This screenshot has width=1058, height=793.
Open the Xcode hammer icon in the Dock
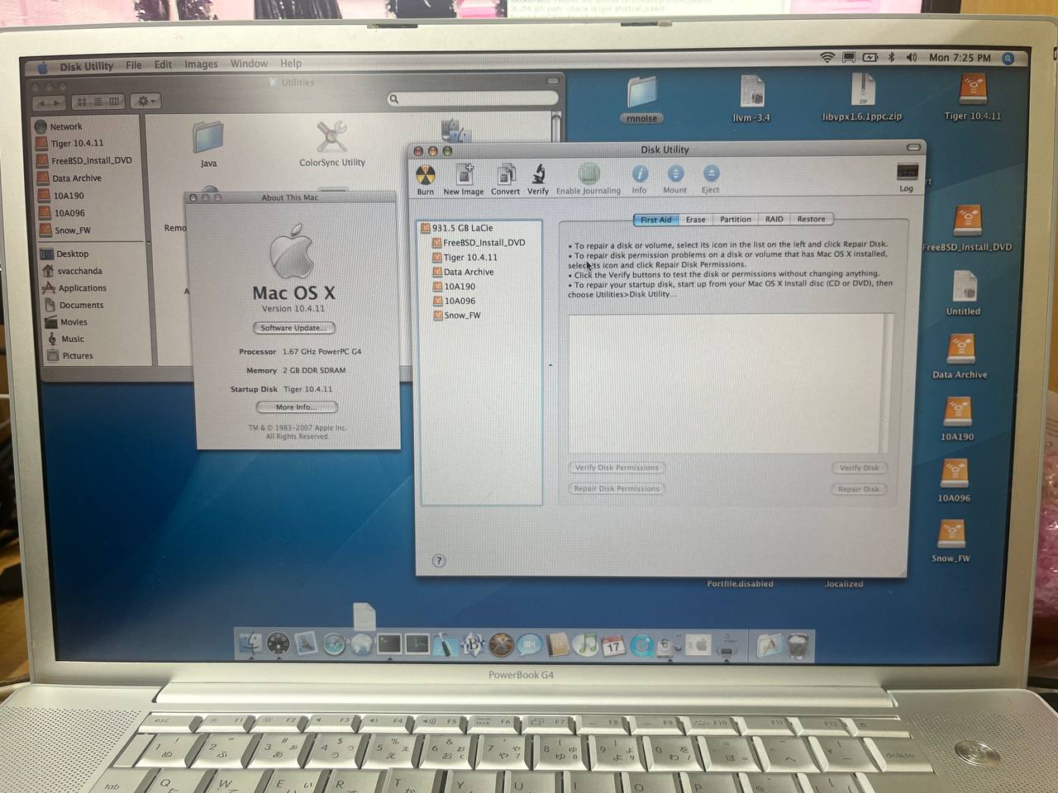[x=444, y=644]
